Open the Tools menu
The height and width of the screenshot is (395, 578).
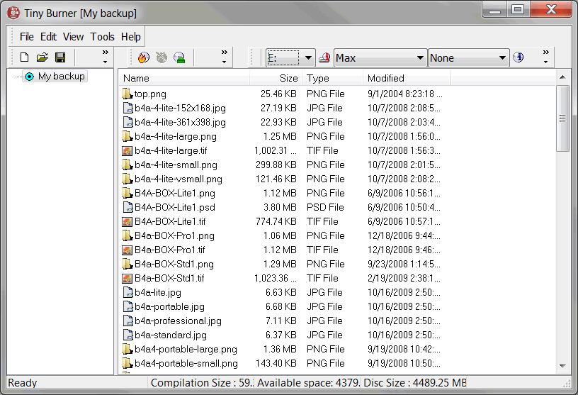[103, 37]
